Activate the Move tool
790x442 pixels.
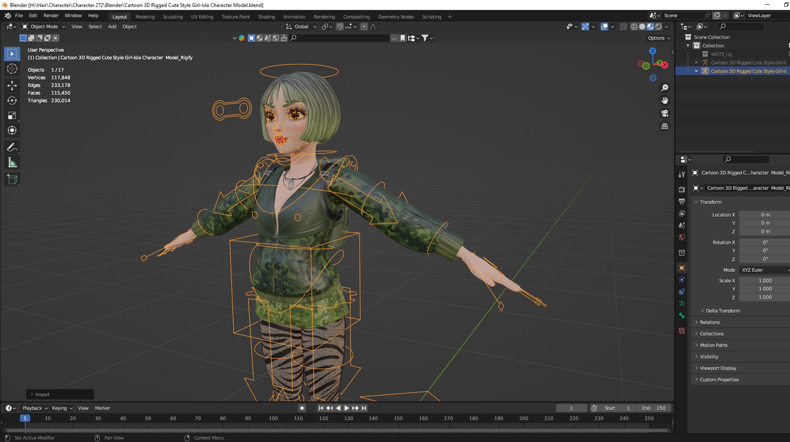12,85
